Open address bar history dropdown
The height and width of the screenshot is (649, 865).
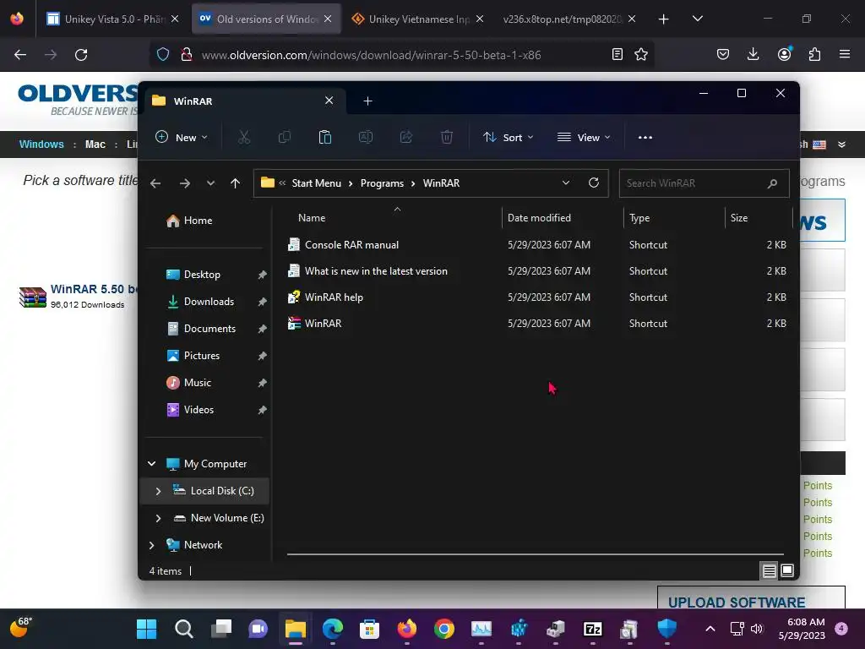[565, 183]
